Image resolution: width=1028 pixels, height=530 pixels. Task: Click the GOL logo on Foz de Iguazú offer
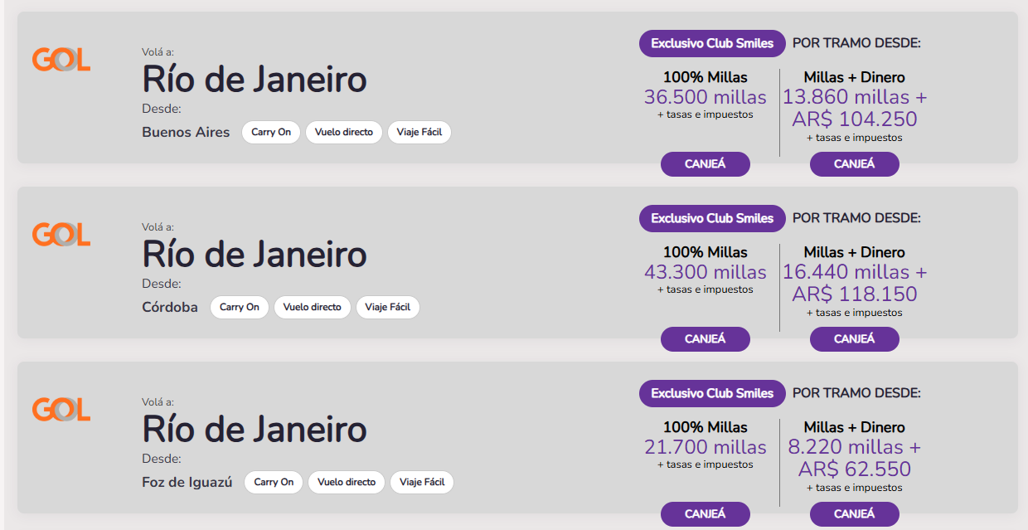click(x=61, y=410)
